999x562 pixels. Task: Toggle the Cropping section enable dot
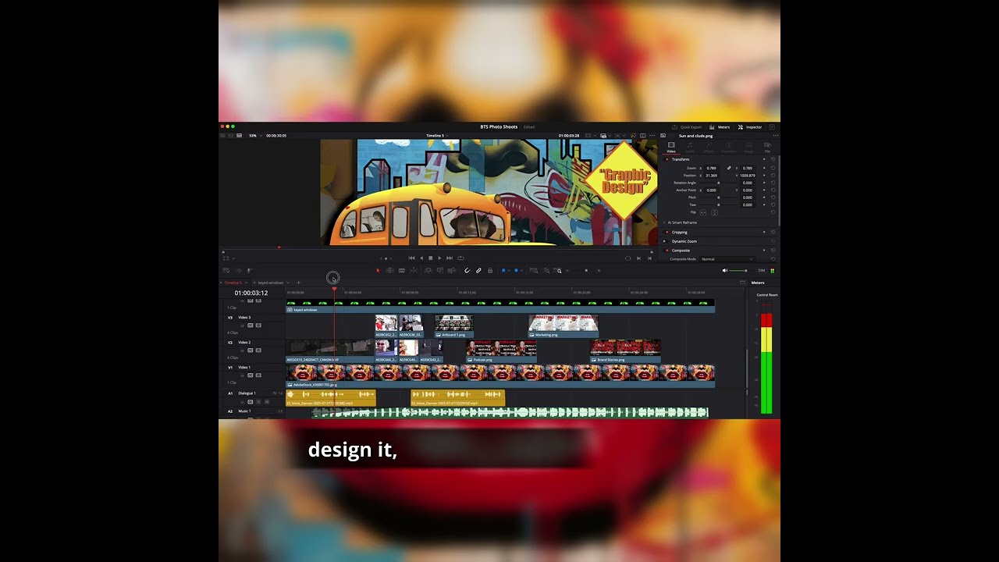coord(667,232)
